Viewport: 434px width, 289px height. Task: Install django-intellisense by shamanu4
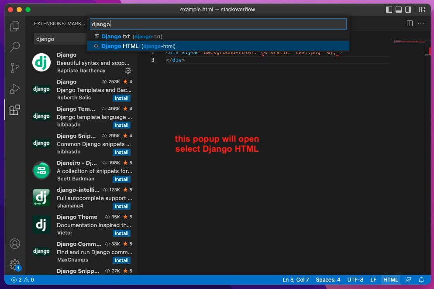pos(121,206)
